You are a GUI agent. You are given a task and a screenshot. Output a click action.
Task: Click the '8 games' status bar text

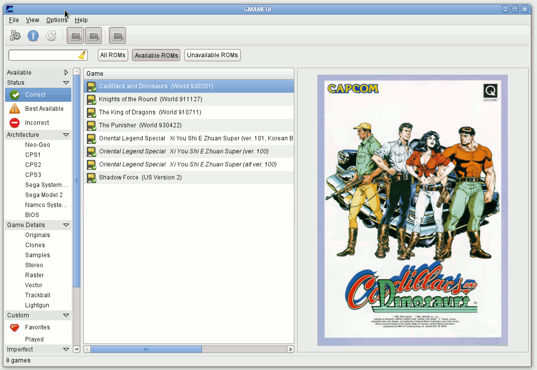[x=18, y=360]
